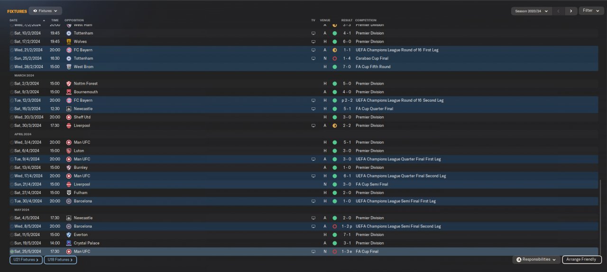The width and height of the screenshot is (607, 272).
Task: Click the Everton club badge icon
Action: [69, 235]
